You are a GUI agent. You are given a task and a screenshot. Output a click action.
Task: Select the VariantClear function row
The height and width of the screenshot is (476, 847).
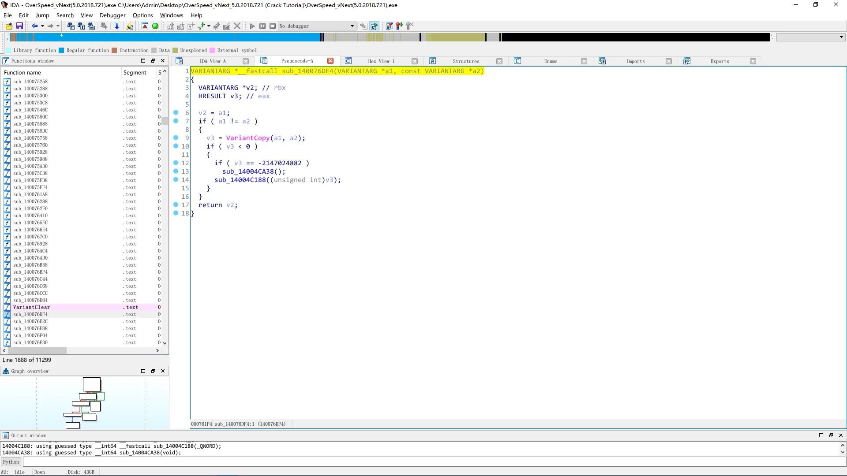click(x=82, y=307)
